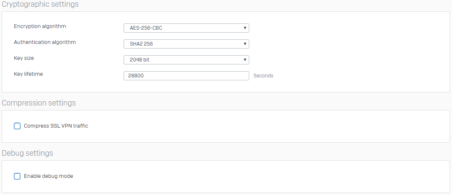This screenshot has width=452, height=195.
Task: Open the Encryption algorithm dropdown
Action: pos(186,28)
